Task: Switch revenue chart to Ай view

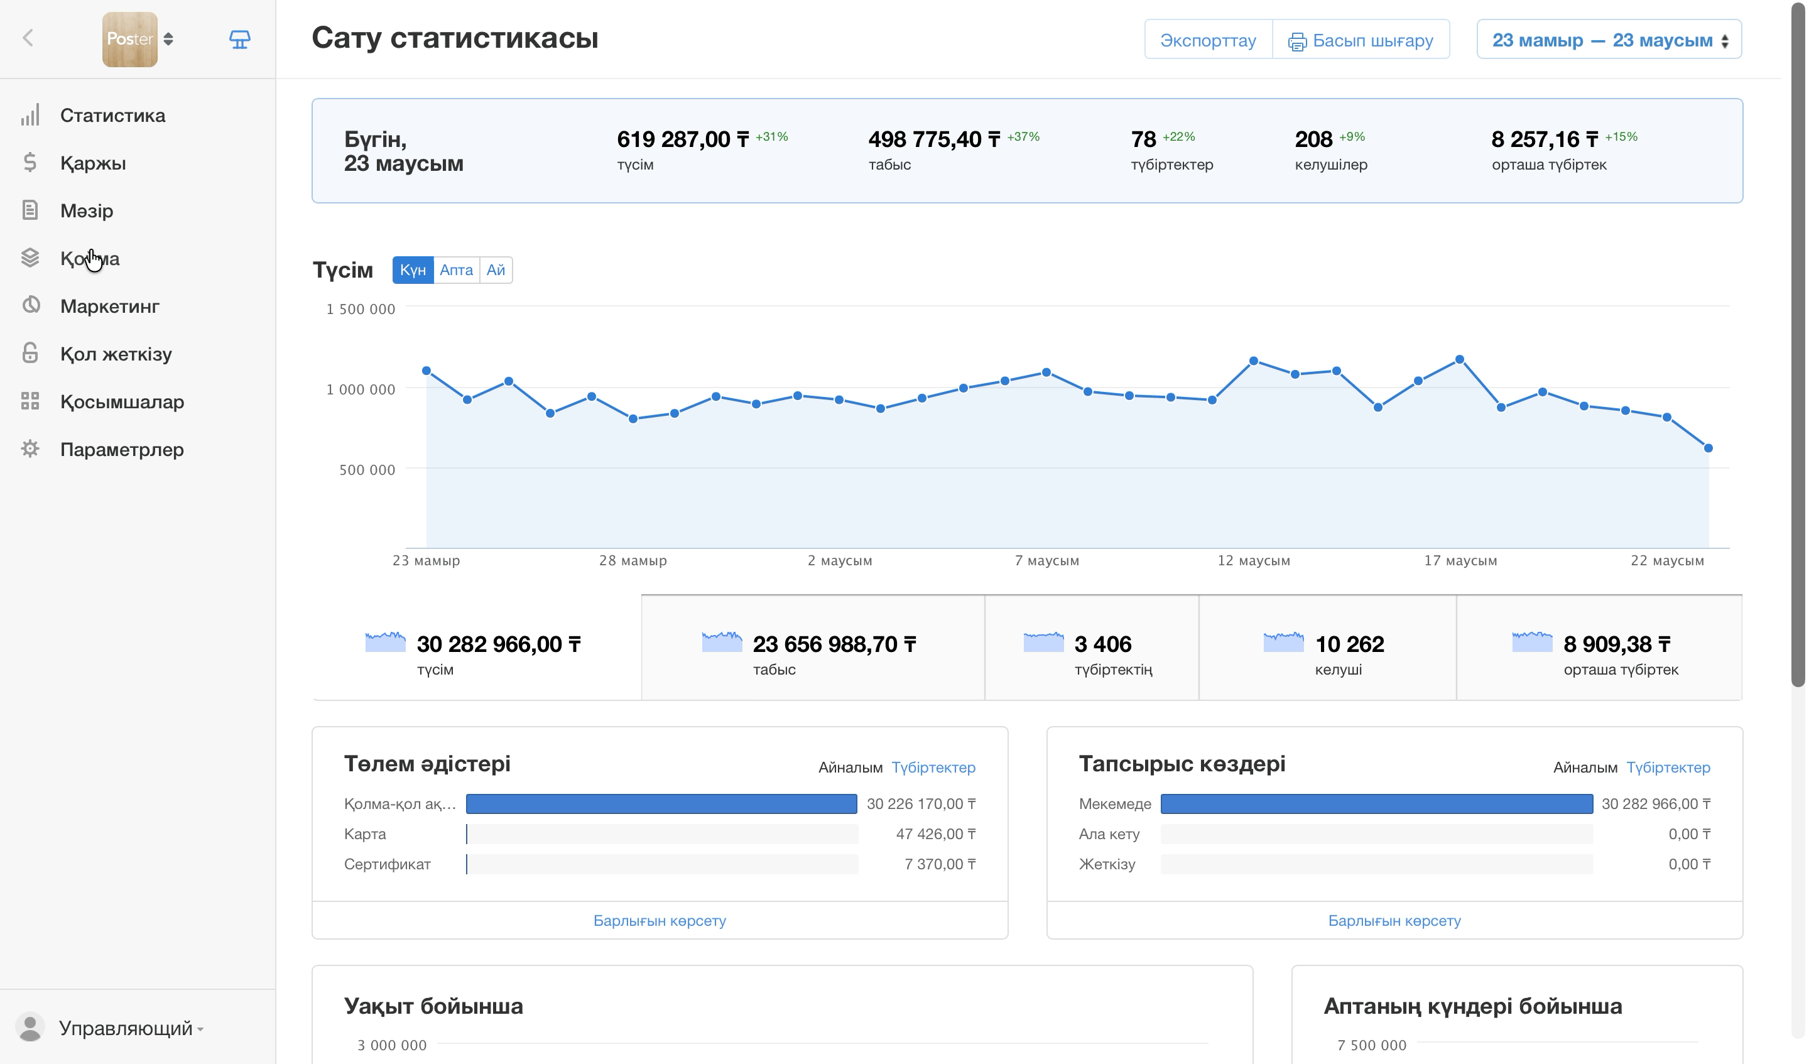Action: pos(496,270)
